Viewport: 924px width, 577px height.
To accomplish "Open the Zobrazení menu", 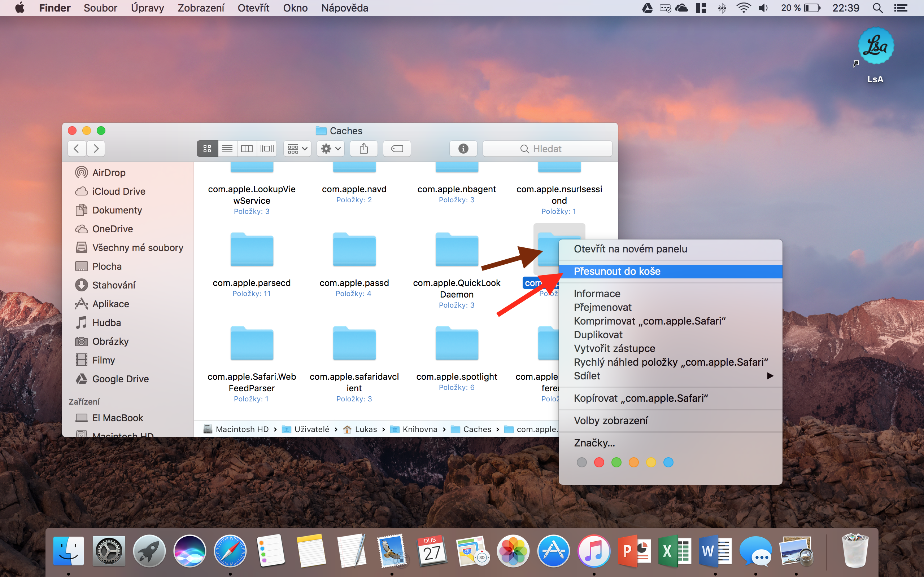I will coord(200,8).
